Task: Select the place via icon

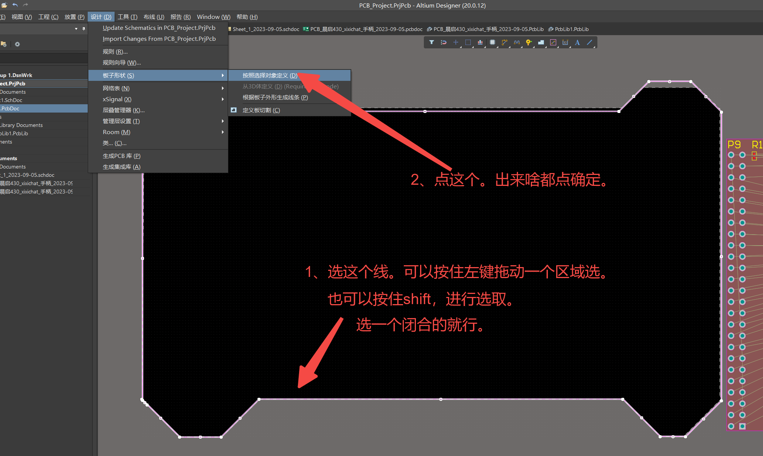Action: click(x=529, y=42)
